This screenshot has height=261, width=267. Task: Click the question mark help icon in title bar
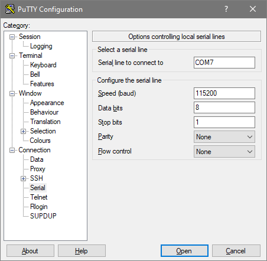226,9
